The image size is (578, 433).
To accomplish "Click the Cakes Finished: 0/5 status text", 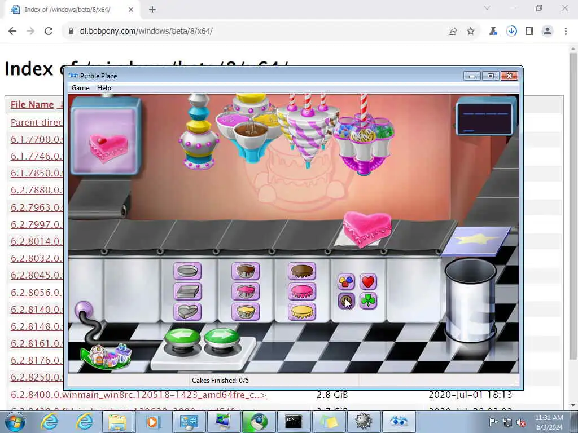I will click(221, 381).
